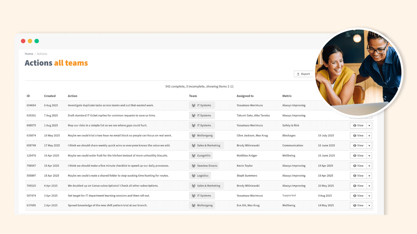The height and width of the screenshot is (234, 417).
Task: Select Sales & Marketing tag in row 658749
Action: [x=206, y=145]
